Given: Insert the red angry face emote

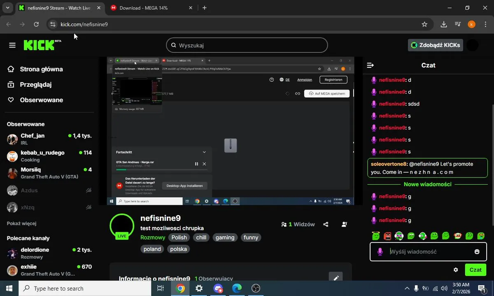Looking at the screenshot, I should pos(387,236).
